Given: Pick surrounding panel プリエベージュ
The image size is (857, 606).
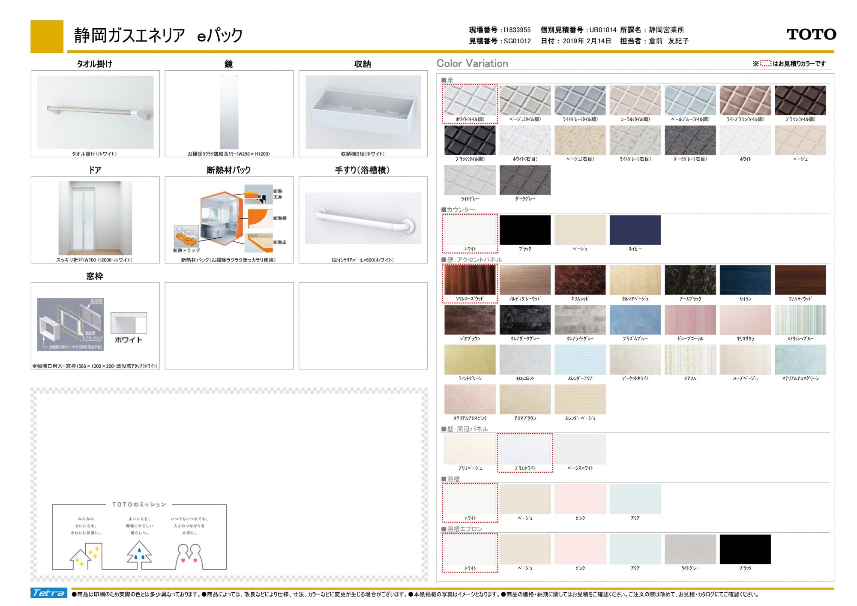Looking at the screenshot, I should pyautogui.click(x=470, y=450).
